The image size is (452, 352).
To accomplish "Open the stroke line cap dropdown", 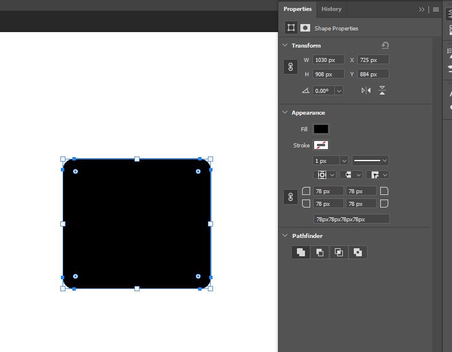I will (x=351, y=175).
